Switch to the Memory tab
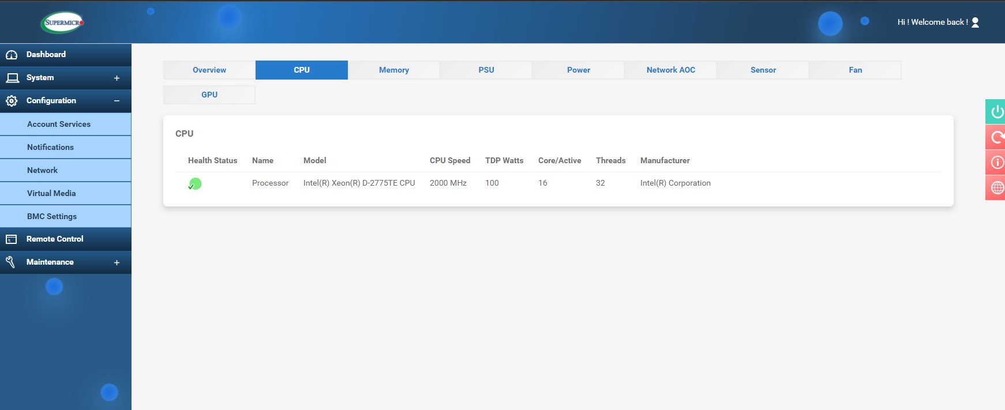 tap(393, 70)
